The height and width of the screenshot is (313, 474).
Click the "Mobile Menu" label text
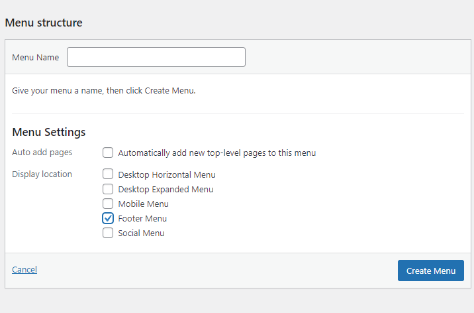143,204
